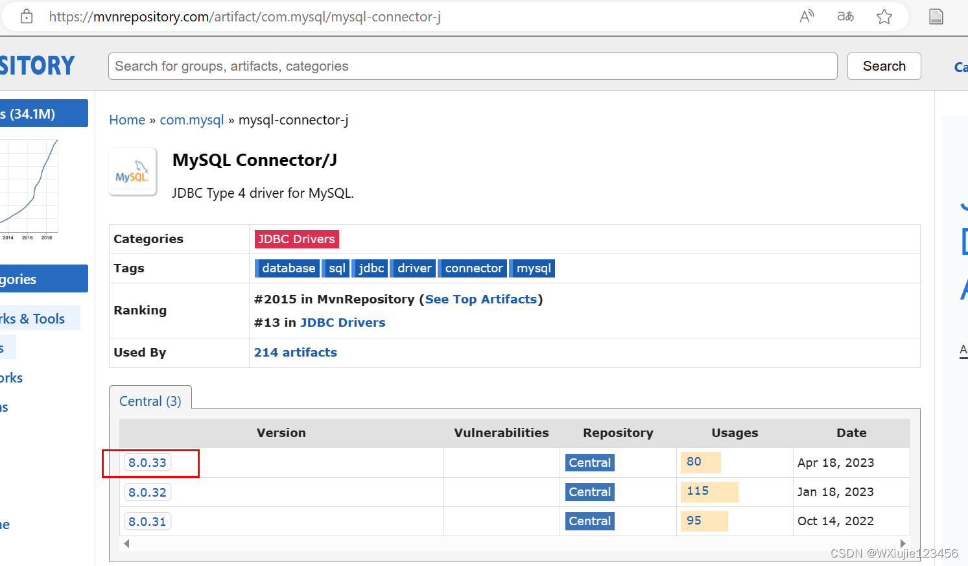This screenshot has height=566, width=968.
Task: Select the jdbc tag
Action: (x=370, y=268)
